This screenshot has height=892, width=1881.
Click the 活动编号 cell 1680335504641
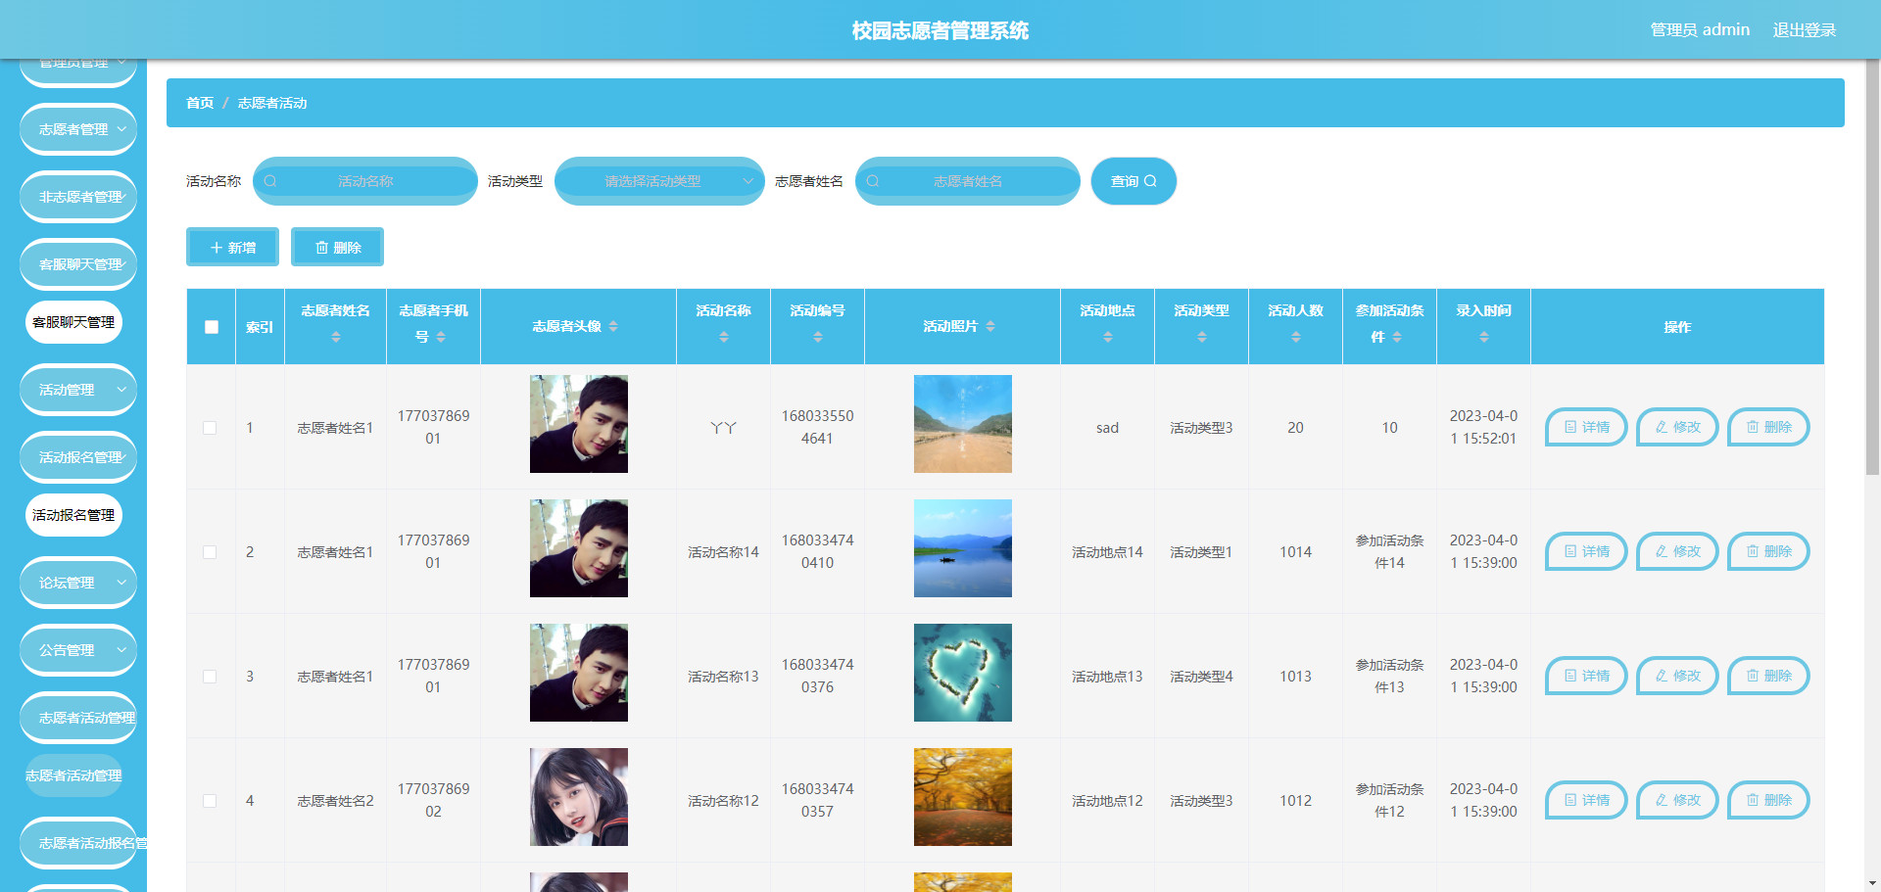[817, 427]
